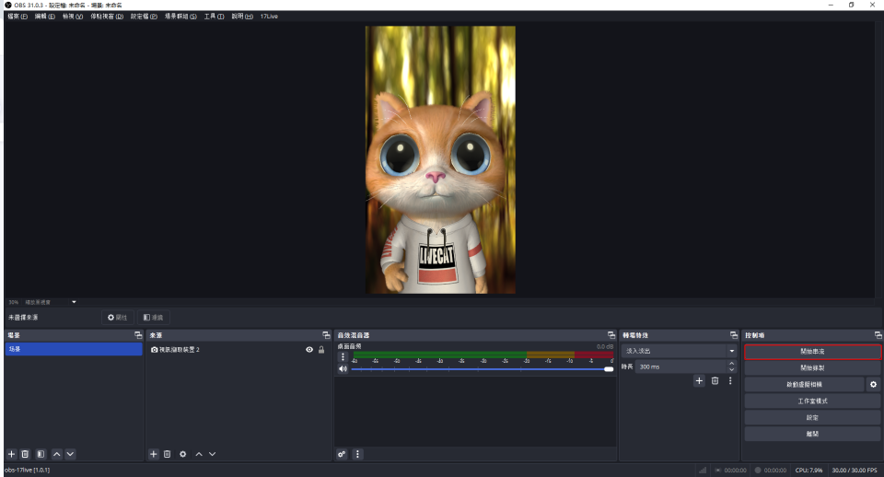Open virtual camera settings gear icon
This screenshot has width=884, height=477.
(x=873, y=384)
